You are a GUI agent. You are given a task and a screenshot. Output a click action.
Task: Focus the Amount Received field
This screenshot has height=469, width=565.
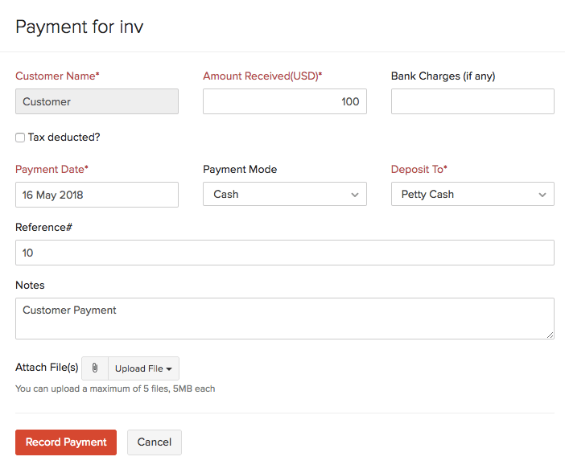pyautogui.click(x=285, y=101)
